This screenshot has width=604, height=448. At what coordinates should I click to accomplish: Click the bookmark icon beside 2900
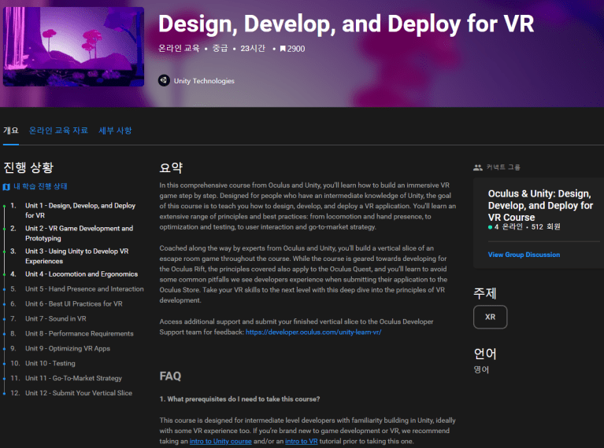283,49
